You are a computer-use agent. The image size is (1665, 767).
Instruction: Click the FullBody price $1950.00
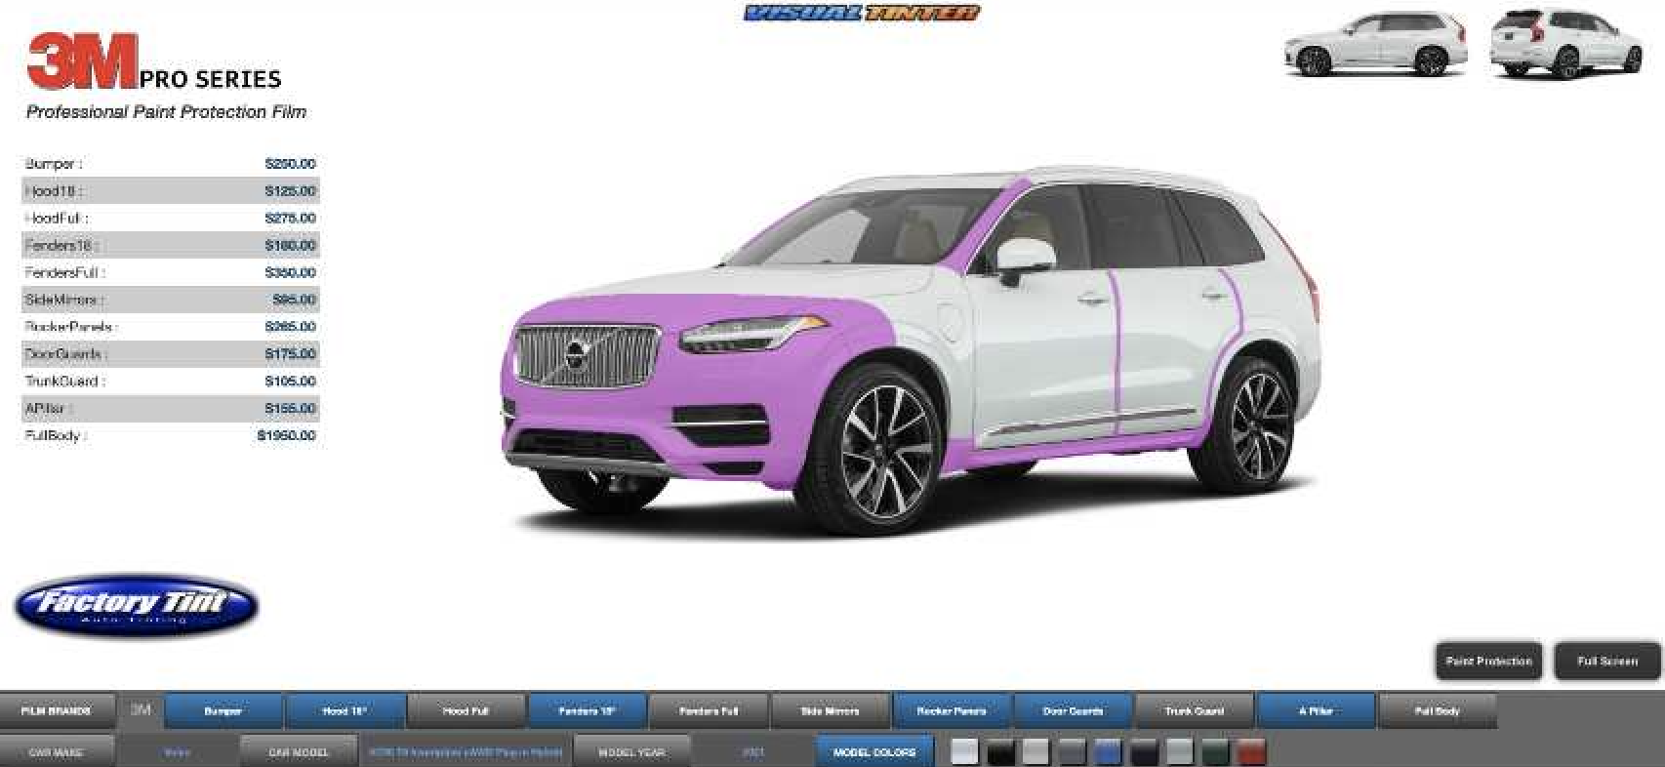[287, 435]
